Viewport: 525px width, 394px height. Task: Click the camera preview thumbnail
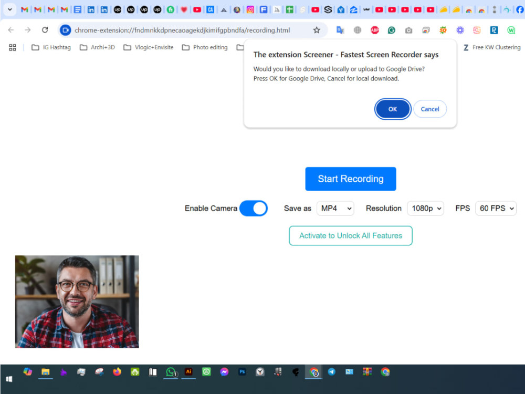[x=77, y=302]
